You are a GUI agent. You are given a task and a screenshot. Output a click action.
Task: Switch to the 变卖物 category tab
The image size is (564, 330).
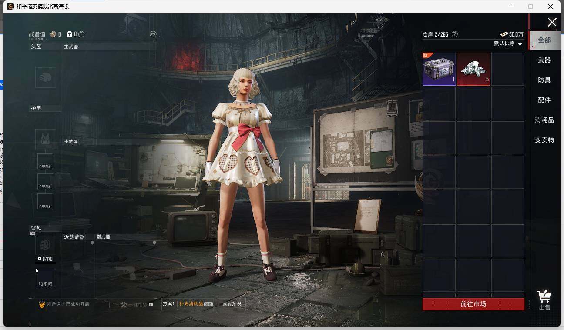click(x=544, y=140)
